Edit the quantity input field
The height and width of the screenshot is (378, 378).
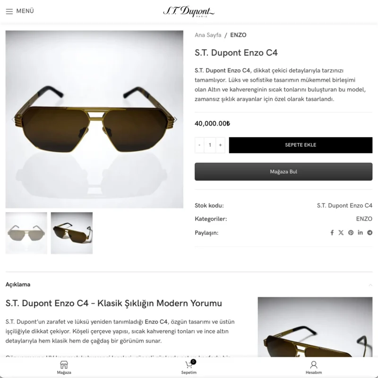tap(210, 145)
